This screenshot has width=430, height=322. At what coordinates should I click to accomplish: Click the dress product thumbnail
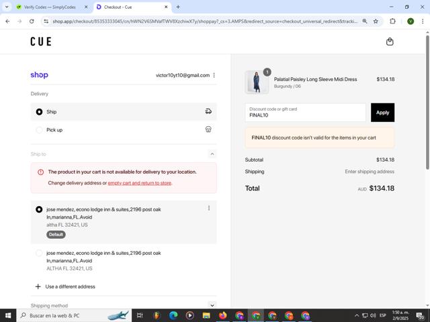coord(257,82)
